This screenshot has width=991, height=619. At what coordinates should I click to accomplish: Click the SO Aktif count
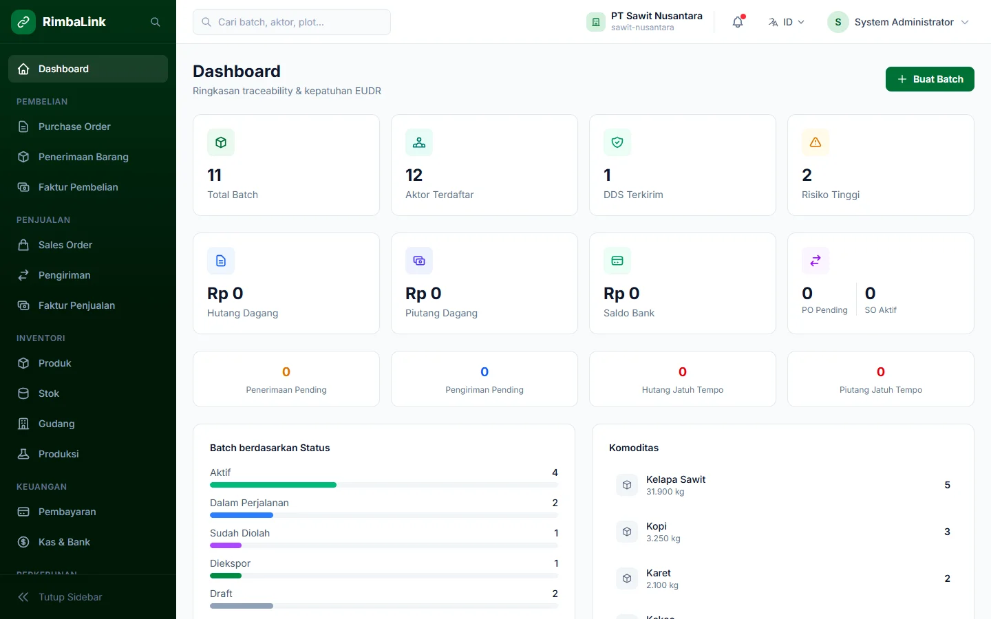(871, 294)
